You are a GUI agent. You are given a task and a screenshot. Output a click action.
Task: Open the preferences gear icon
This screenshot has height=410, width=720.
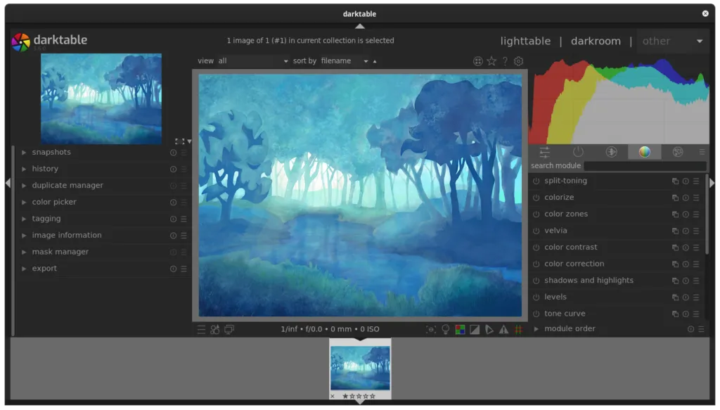point(519,61)
